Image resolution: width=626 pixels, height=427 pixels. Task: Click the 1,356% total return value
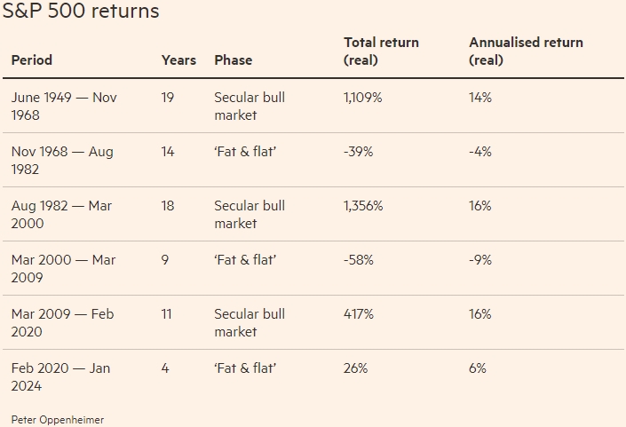coord(363,206)
